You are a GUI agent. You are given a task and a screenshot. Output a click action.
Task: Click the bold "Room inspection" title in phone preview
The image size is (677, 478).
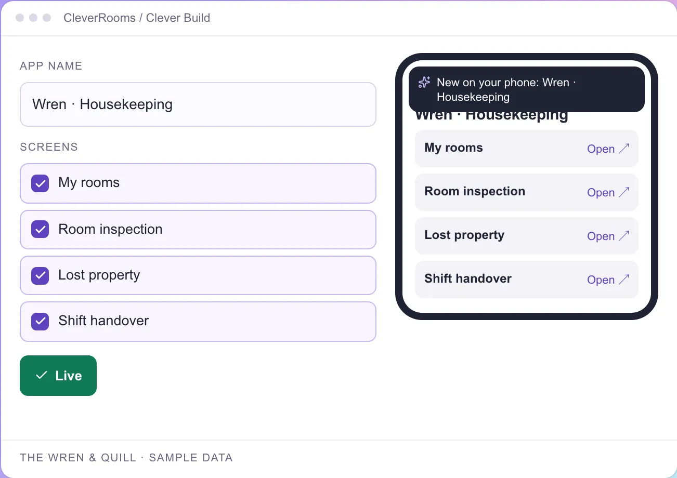[475, 191]
